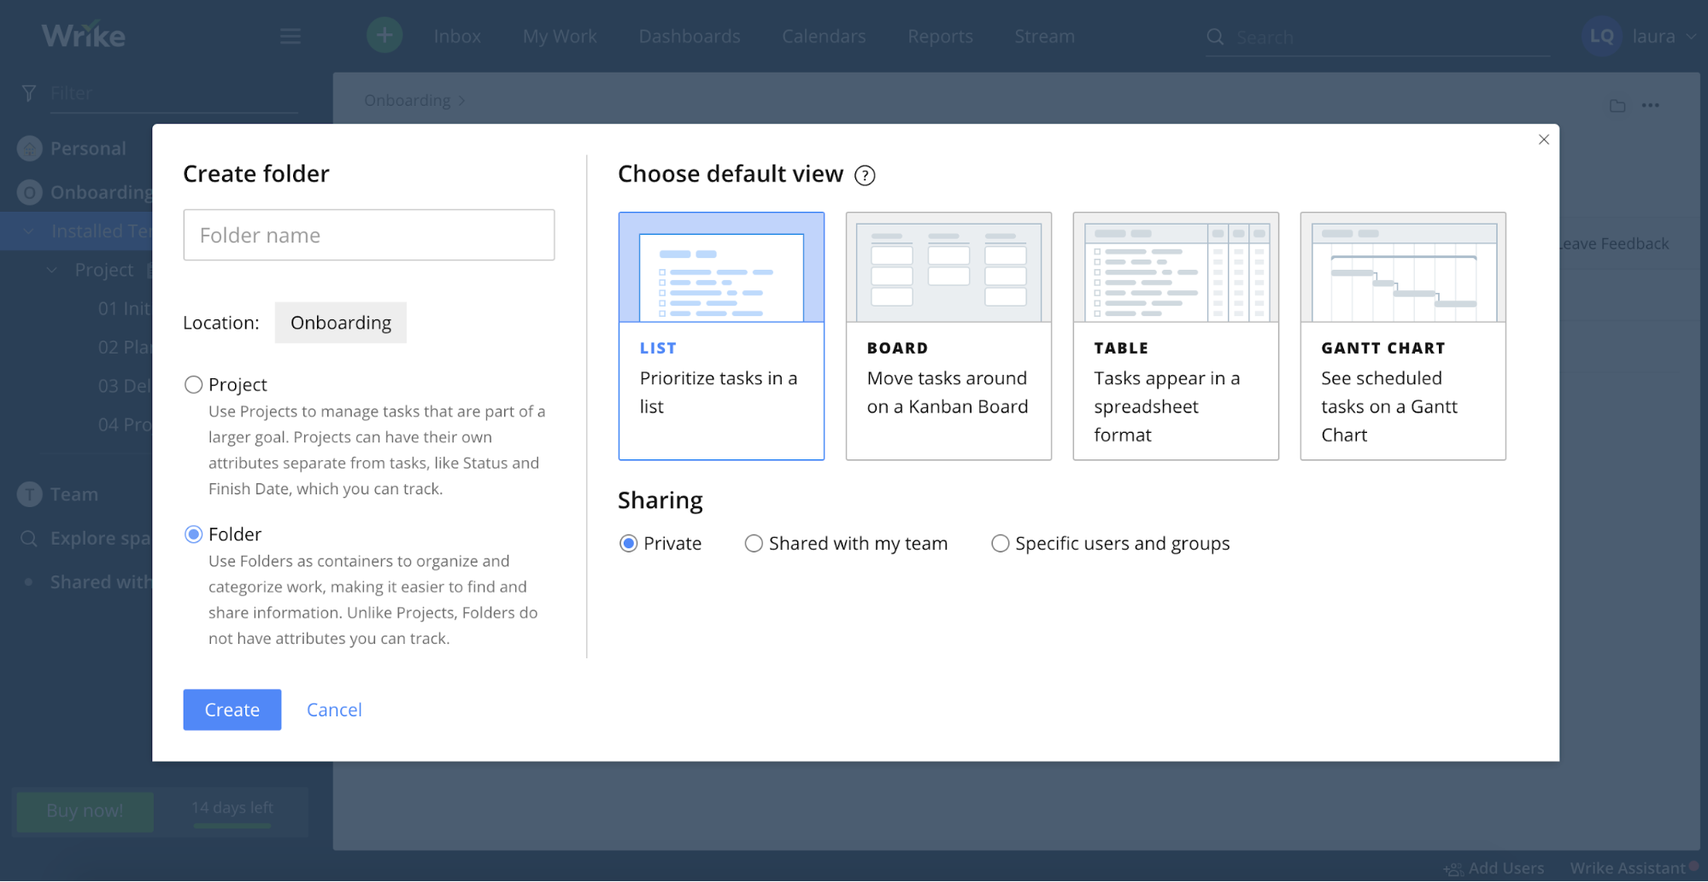Click the Wrike logo
The height and width of the screenshot is (882, 1708).
[83, 35]
